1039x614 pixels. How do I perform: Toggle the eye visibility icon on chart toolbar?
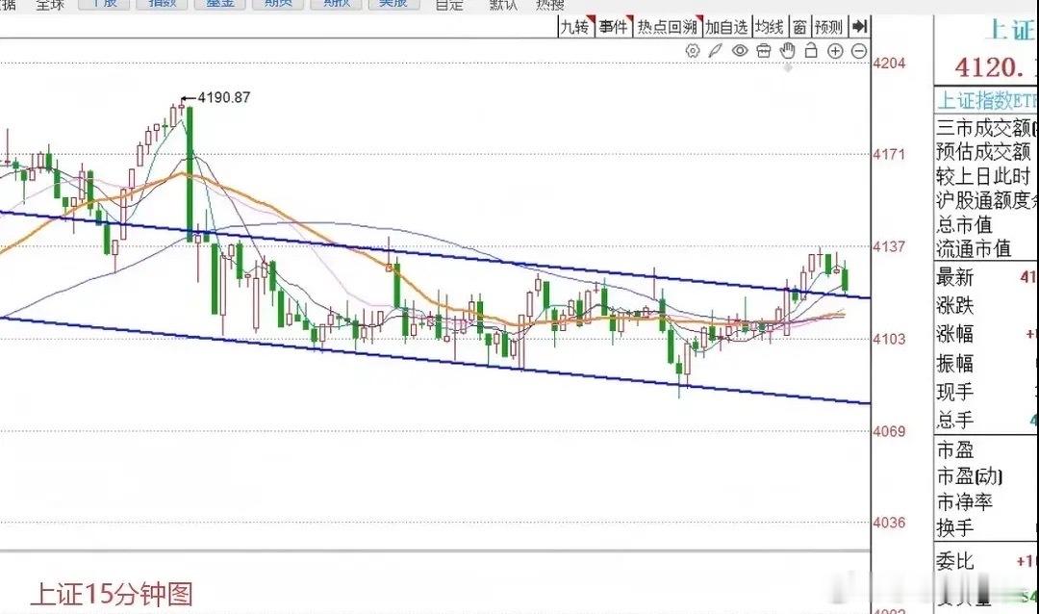[x=740, y=51]
